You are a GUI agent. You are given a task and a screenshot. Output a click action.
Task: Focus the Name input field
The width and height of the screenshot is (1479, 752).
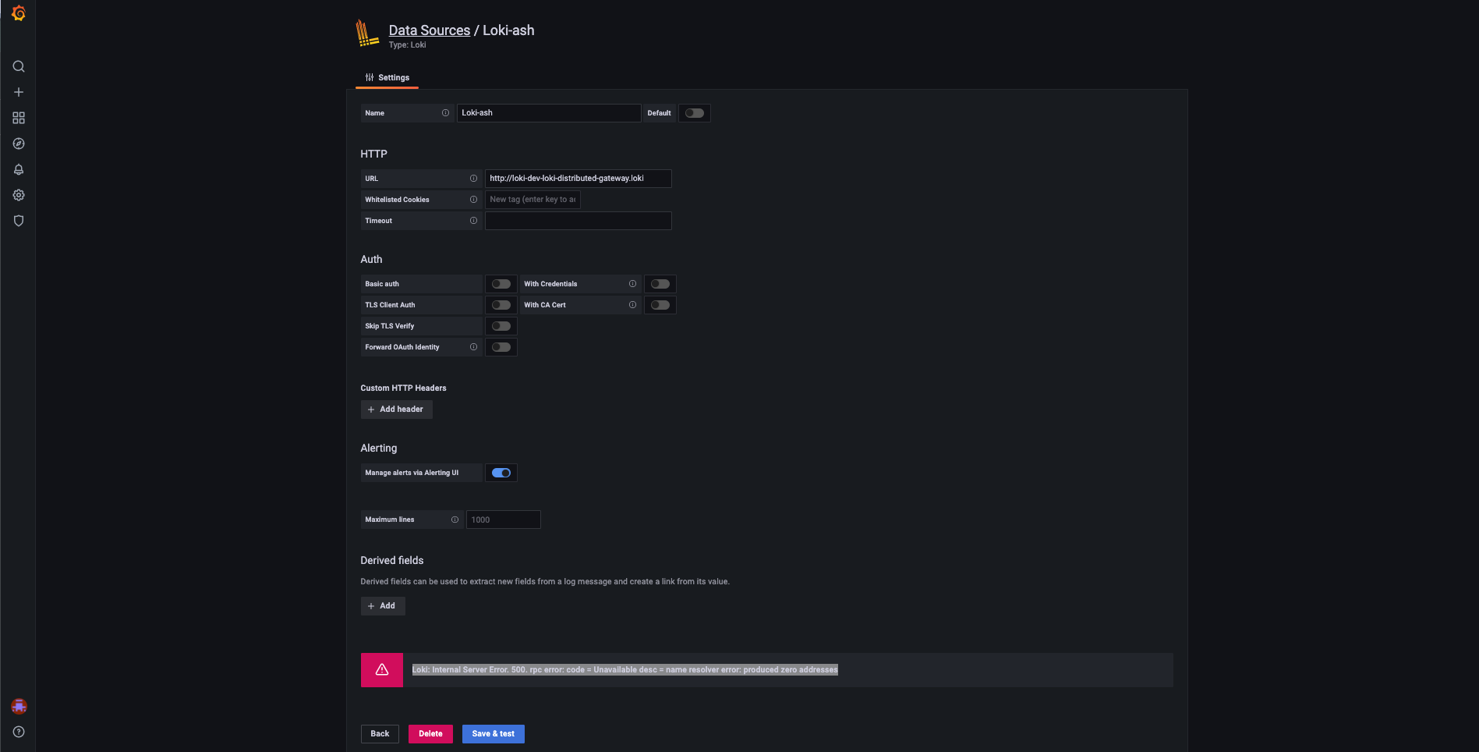click(549, 113)
